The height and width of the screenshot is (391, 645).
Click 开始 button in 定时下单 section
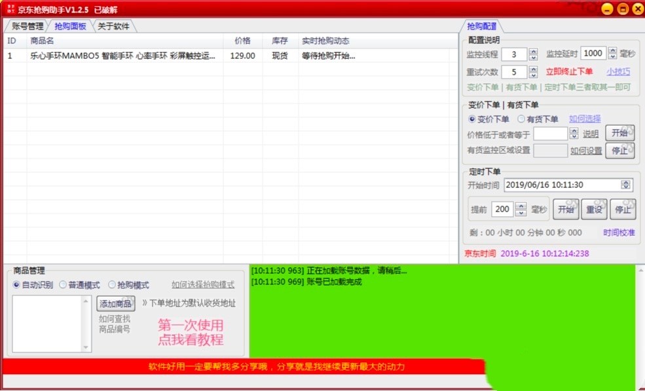[x=566, y=210]
